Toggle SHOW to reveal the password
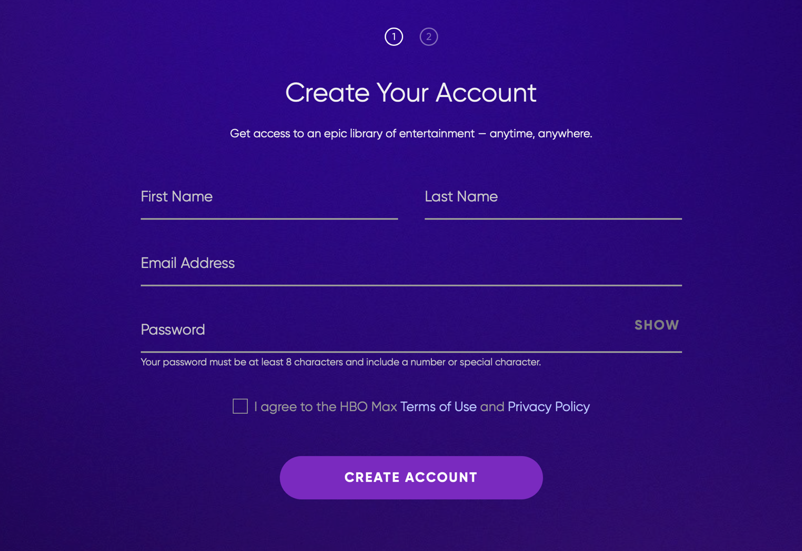Image resolution: width=802 pixels, height=551 pixels. click(657, 325)
